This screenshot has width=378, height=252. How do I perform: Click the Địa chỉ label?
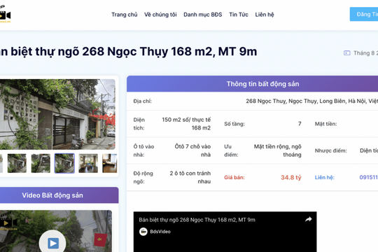coord(143,101)
